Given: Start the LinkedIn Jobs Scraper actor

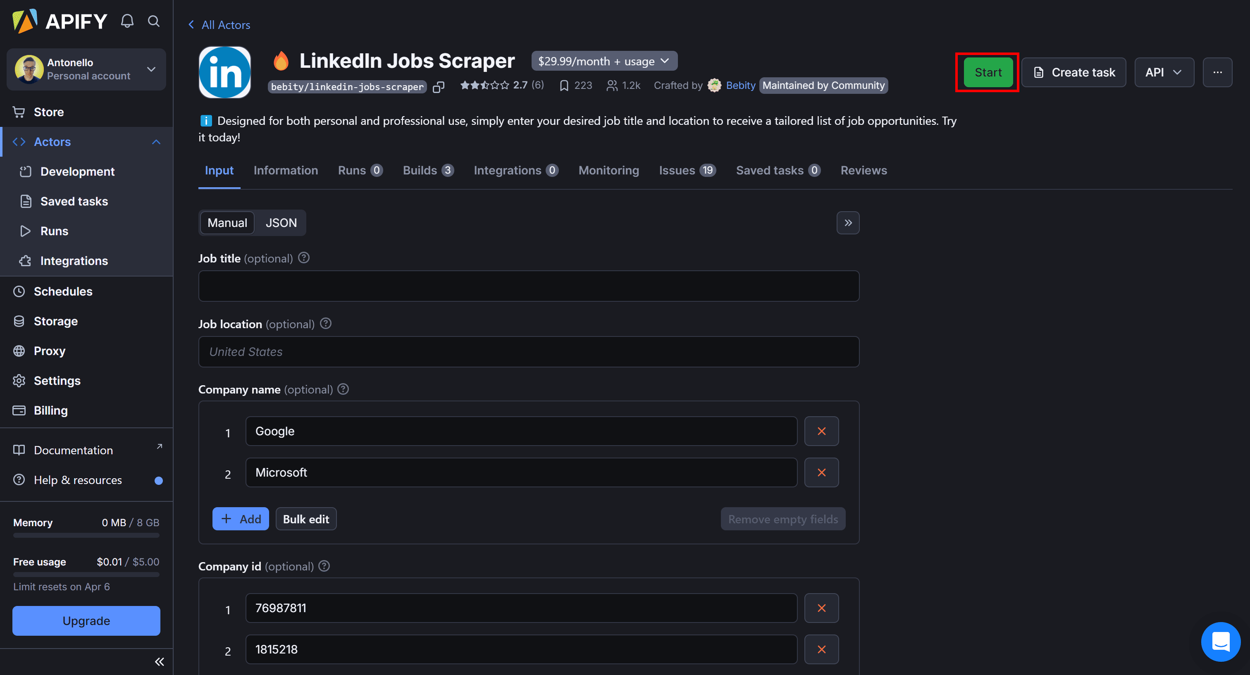Looking at the screenshot, I should [988, 72].
